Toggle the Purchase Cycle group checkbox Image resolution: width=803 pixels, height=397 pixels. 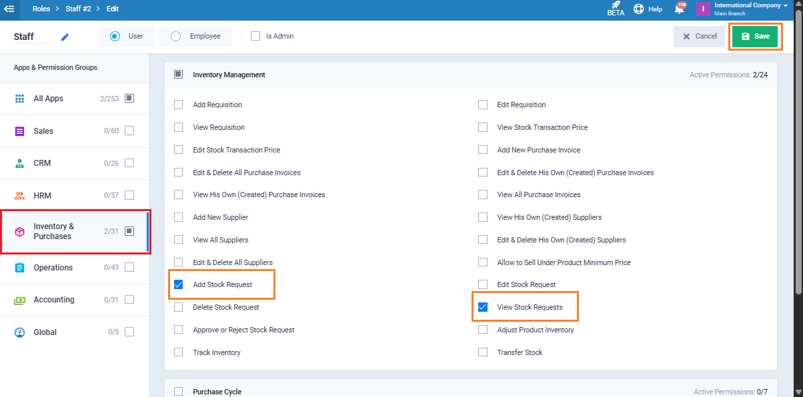tap(179, 392)
